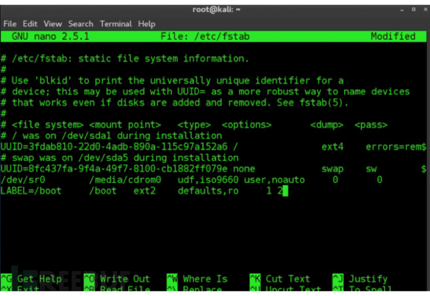Click the '/dev/sr0' device entry

[23, 179]
